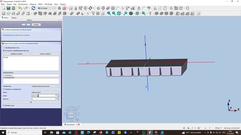Toggle the update view checkbox
241x135 pixels.
[4, 105]
